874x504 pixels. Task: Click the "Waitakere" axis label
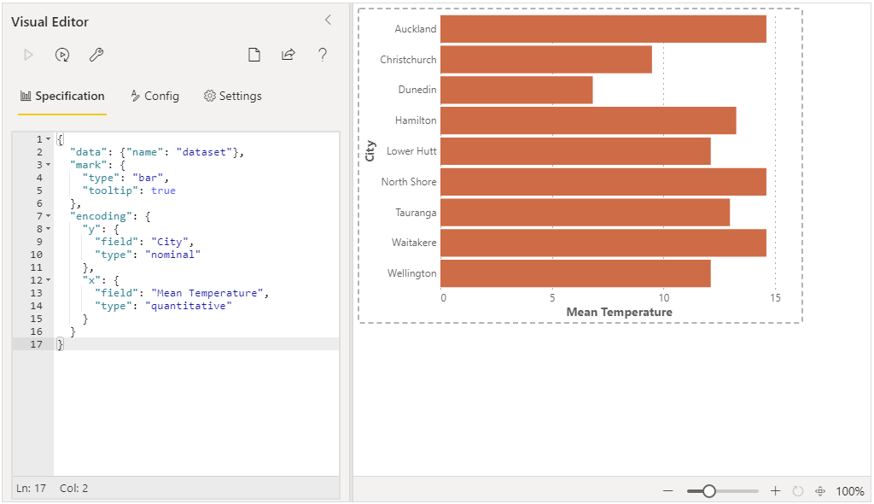point(414,243)
